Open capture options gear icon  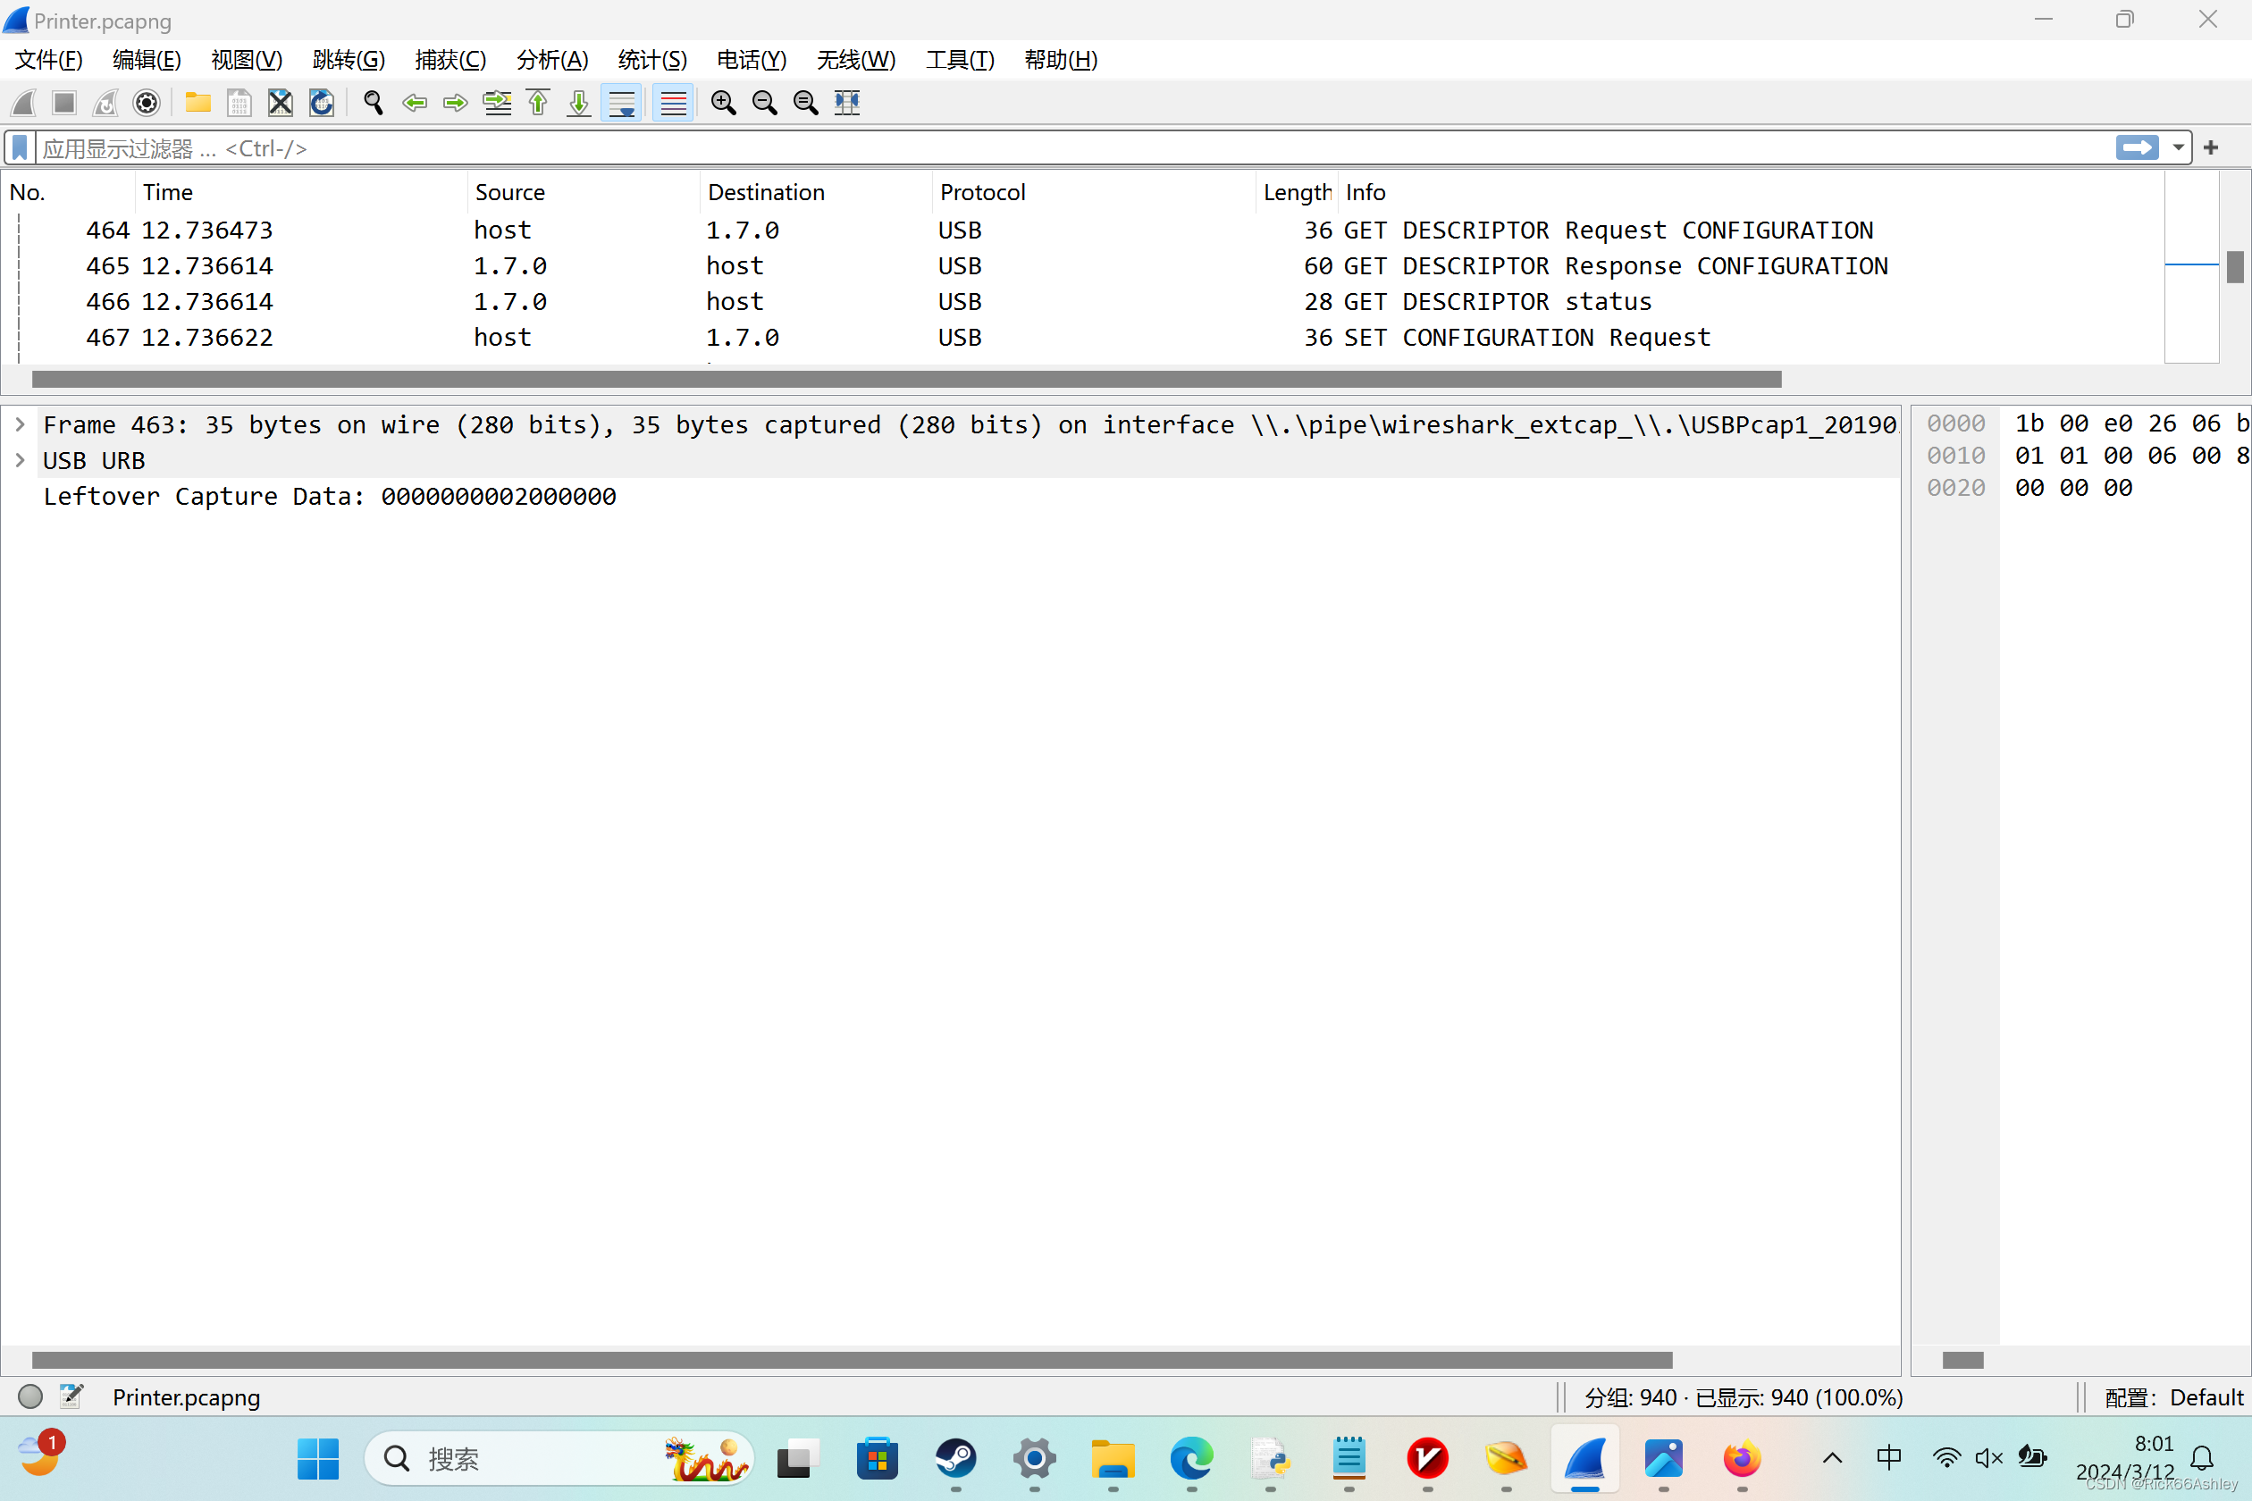click(147, 103)
